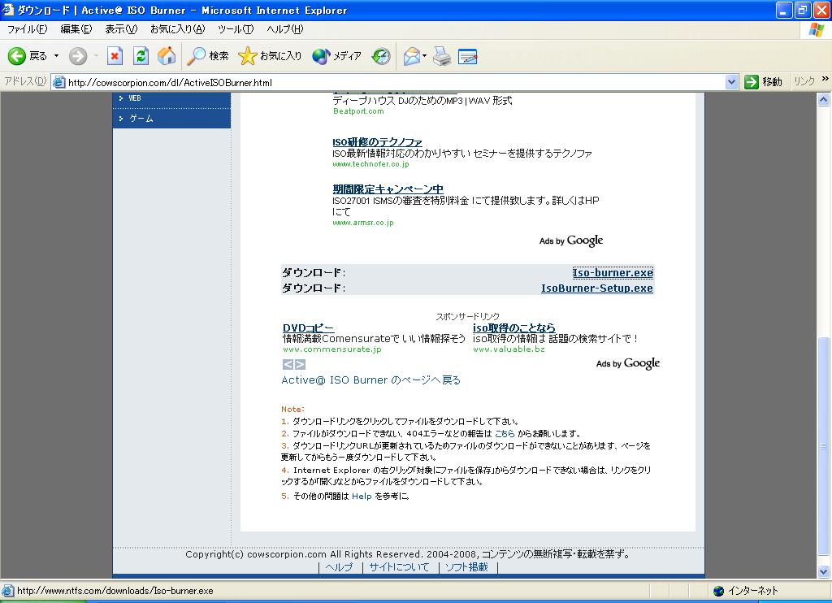Click the IE title bar window icon

tap(8, 10)
